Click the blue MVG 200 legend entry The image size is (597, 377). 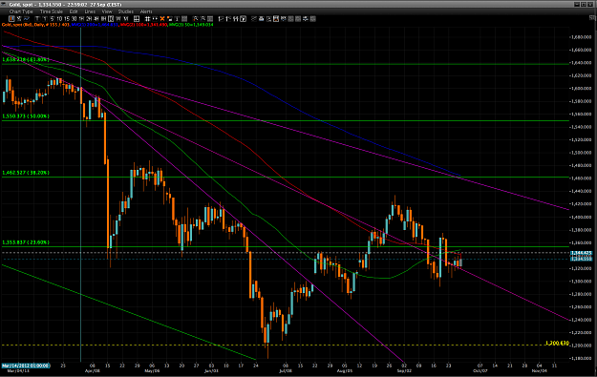pos(95,25)
